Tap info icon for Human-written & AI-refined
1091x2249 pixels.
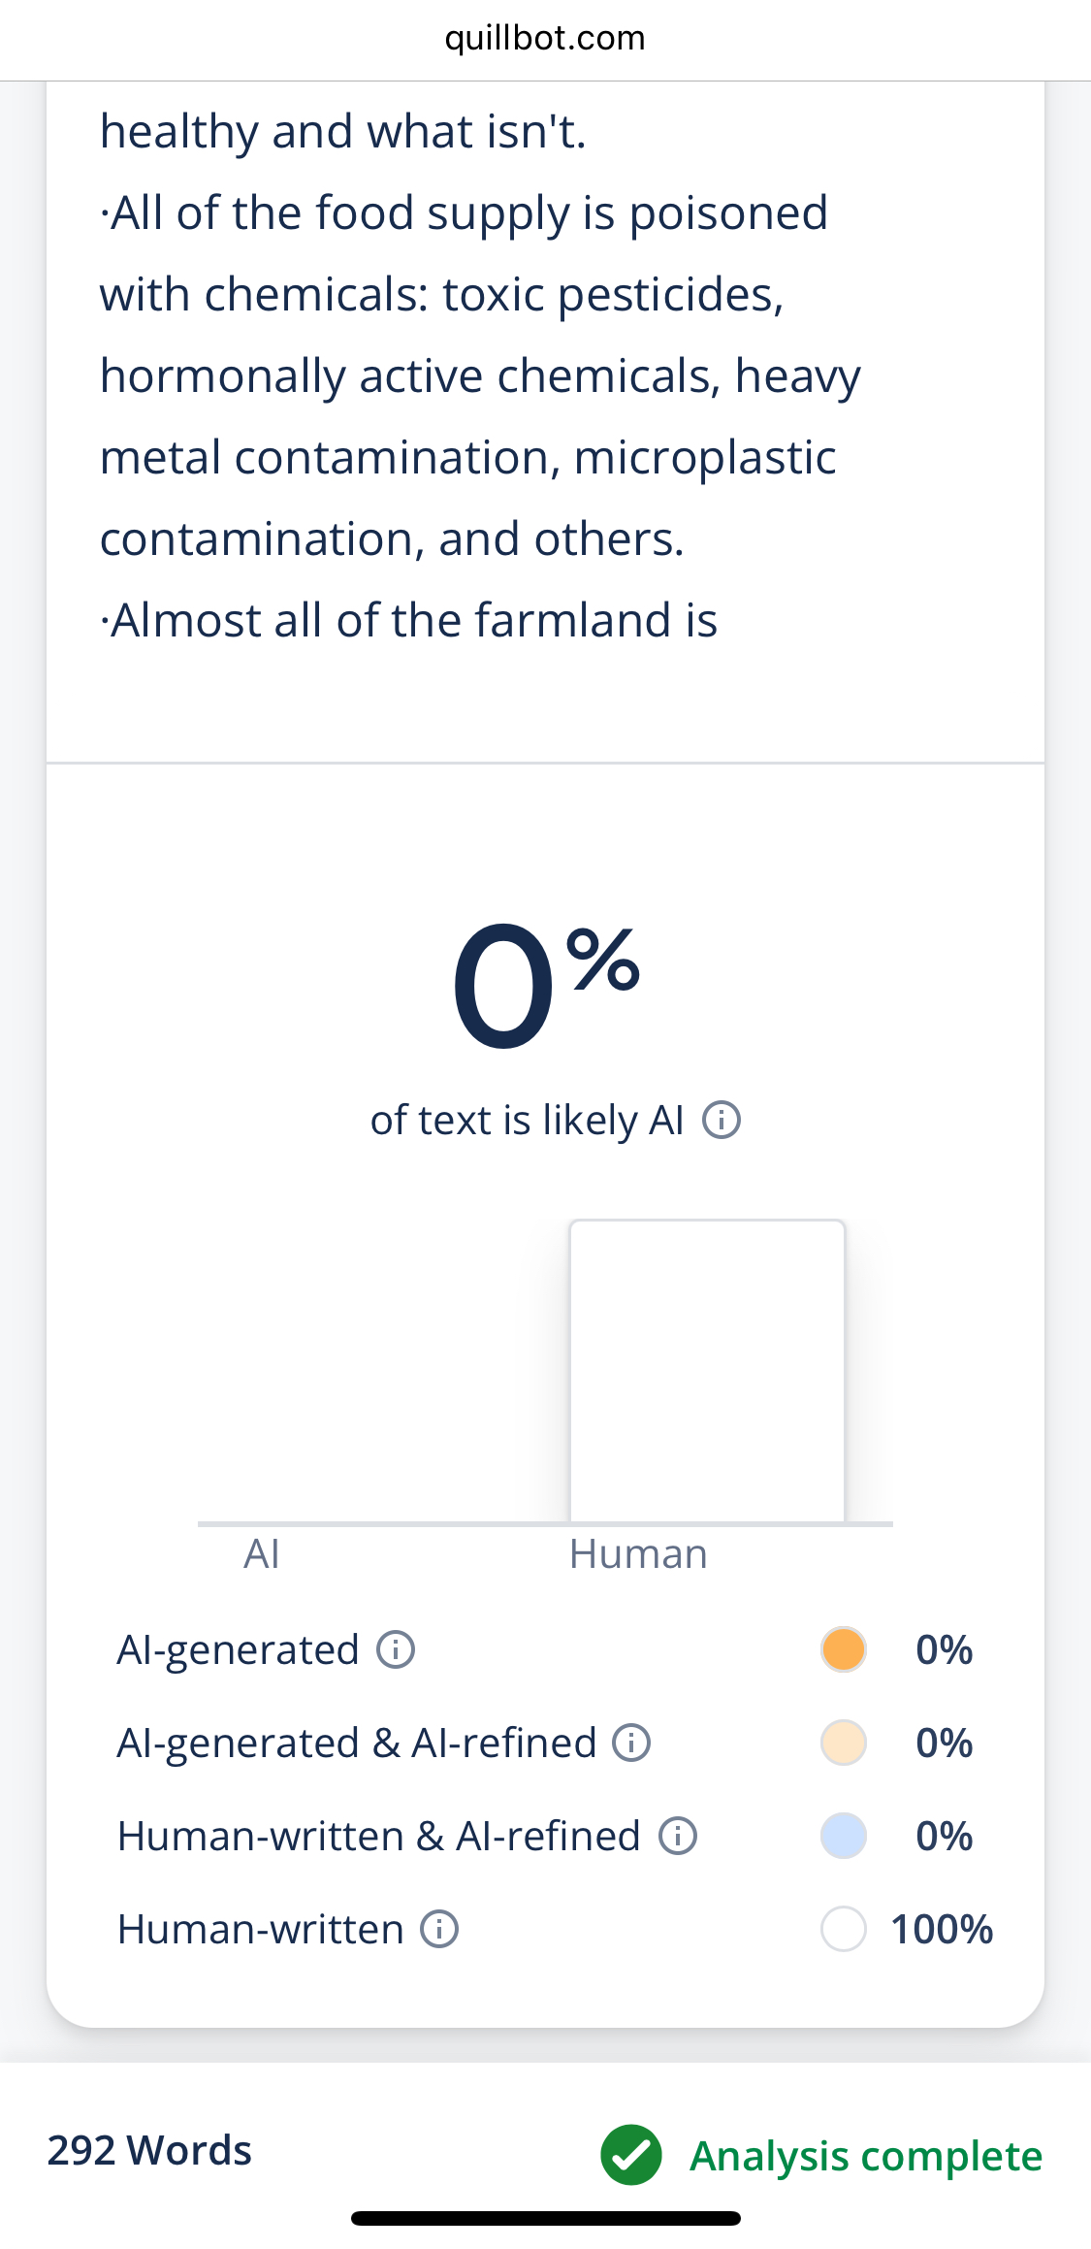[x=678, y=1836]
